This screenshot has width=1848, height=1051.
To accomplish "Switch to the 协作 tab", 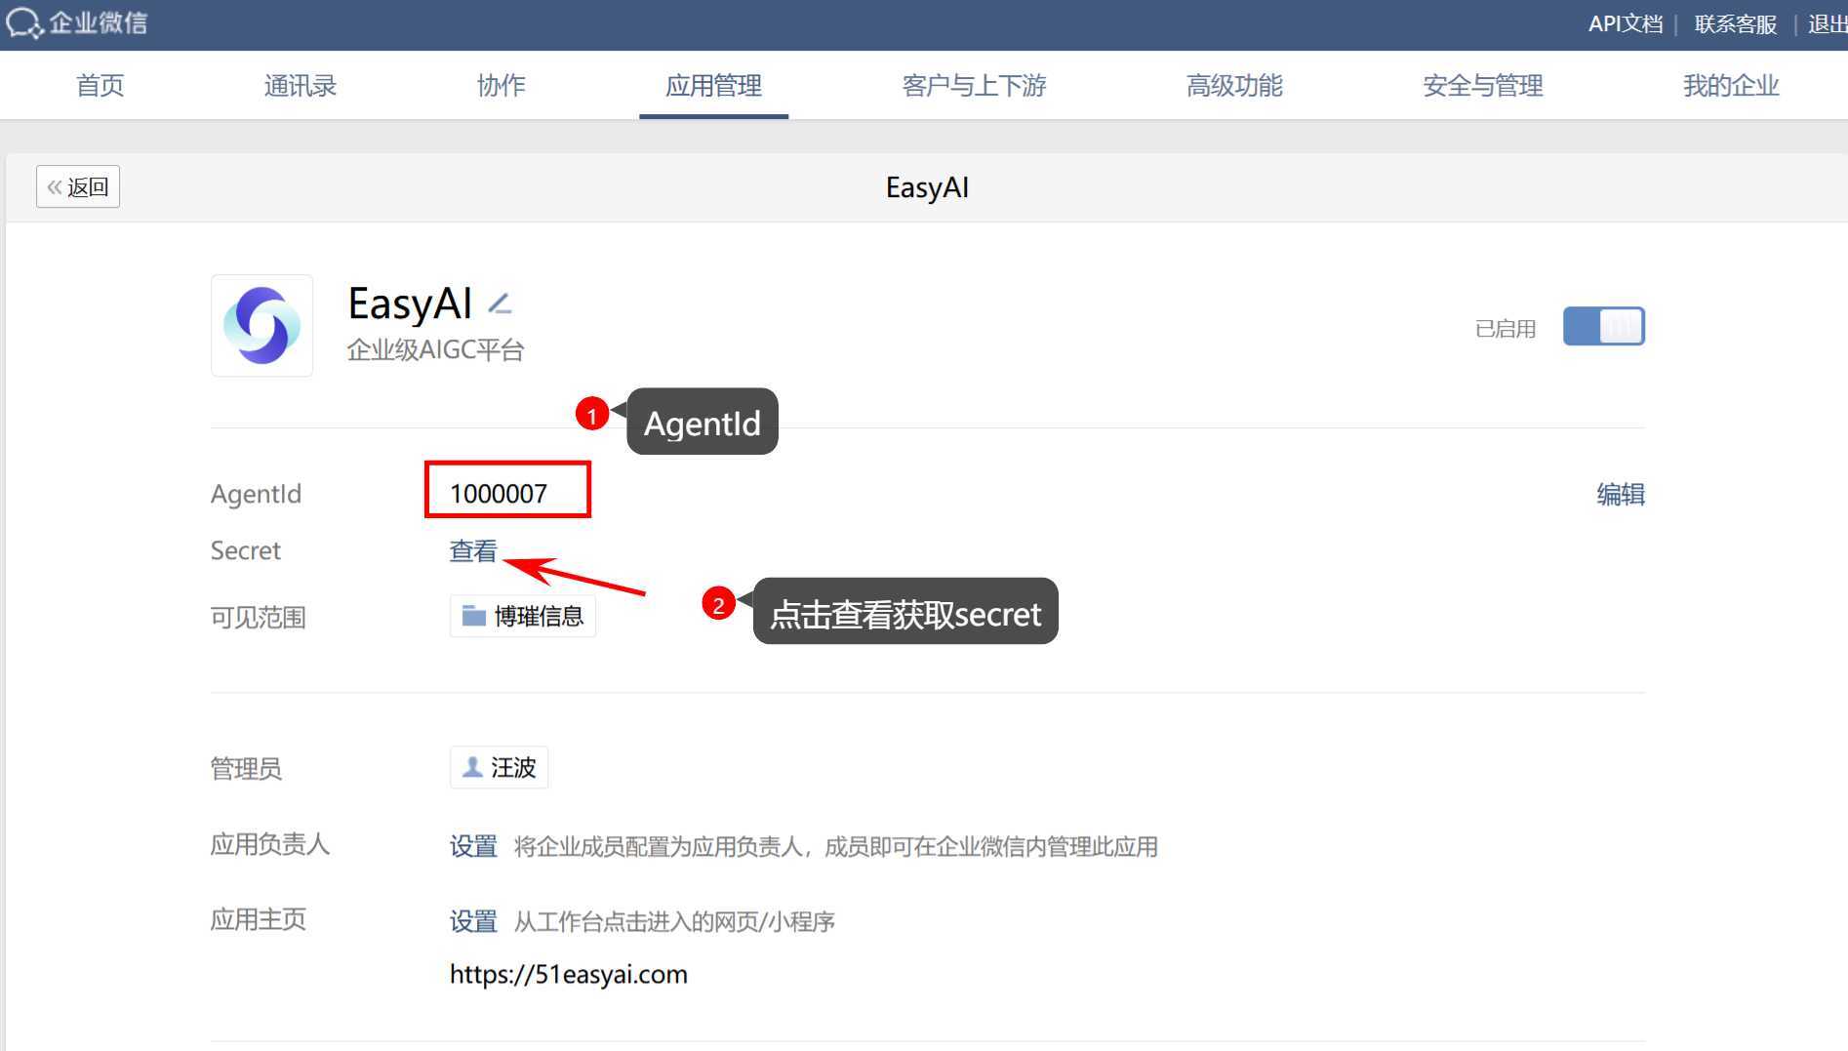I will click(x=502, y=86).
